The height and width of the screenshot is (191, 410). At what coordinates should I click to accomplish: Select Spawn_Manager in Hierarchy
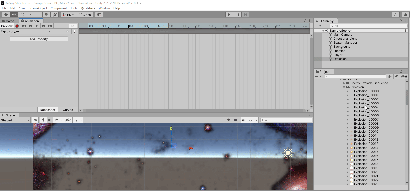[345, 43]
